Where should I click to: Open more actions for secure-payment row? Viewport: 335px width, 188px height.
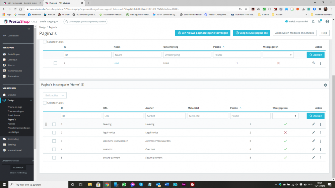tap(320, 158)
